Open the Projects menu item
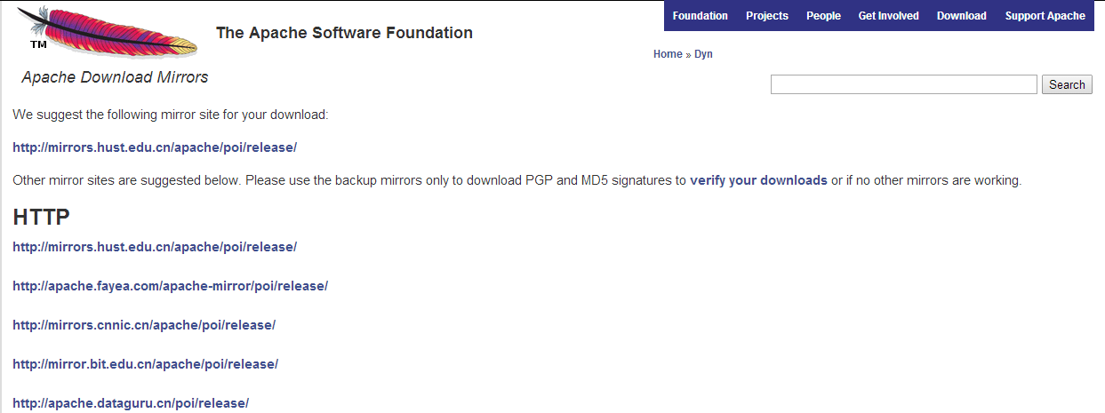1105x413 pixels. click(x=767, y=16)
